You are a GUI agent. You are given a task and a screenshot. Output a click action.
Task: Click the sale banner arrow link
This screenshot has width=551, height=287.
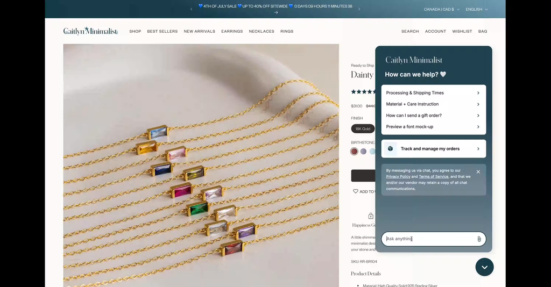[x=276, y=13]
